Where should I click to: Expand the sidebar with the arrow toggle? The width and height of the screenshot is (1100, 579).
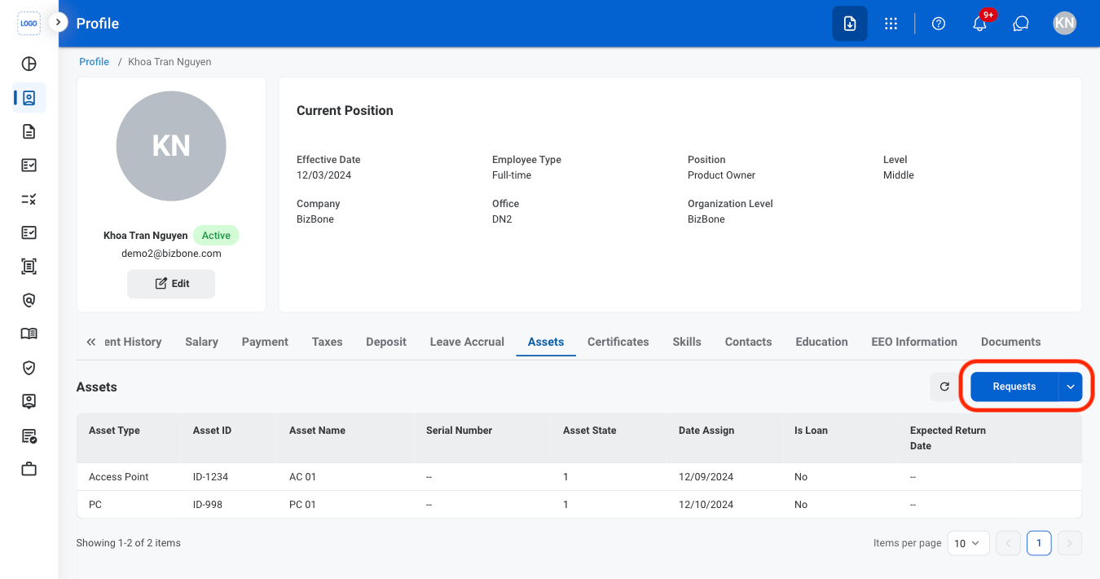(58, 22)
